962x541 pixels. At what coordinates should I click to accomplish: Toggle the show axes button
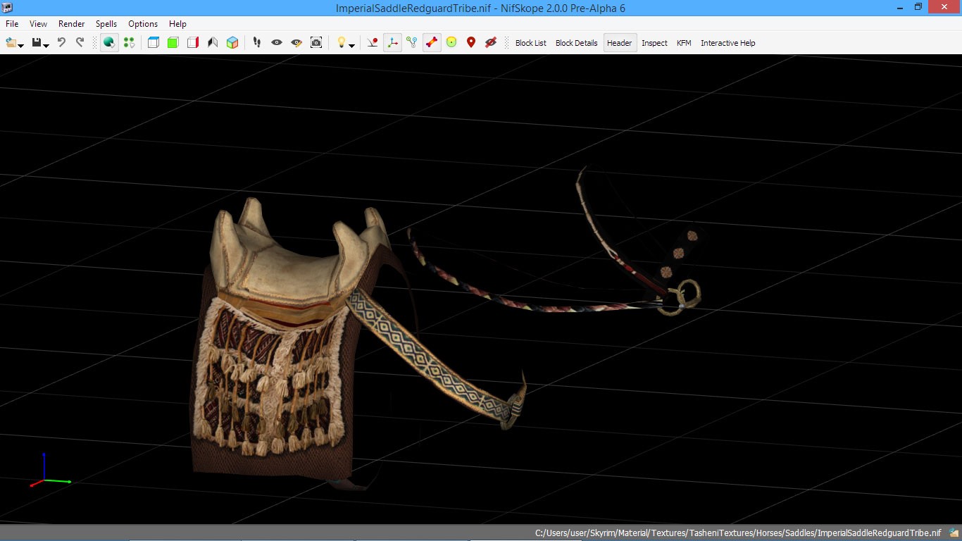[x=392, y=43]
